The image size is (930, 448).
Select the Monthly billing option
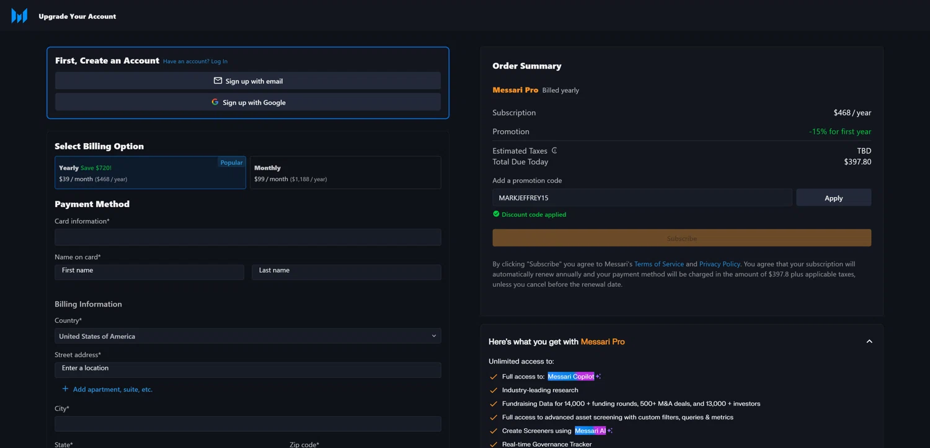click(345, 172)
